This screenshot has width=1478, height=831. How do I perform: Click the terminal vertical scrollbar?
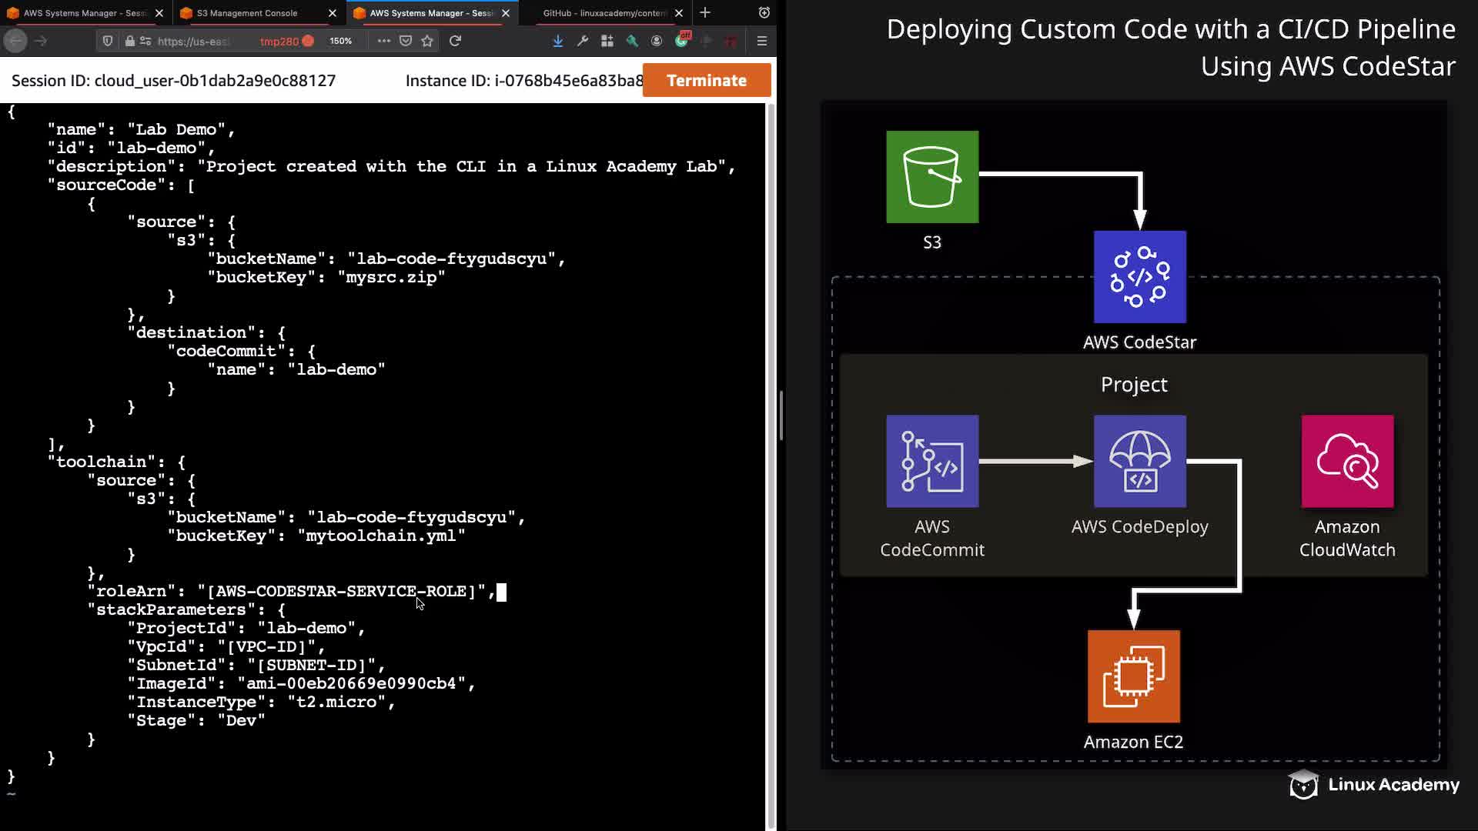(771, 462)
